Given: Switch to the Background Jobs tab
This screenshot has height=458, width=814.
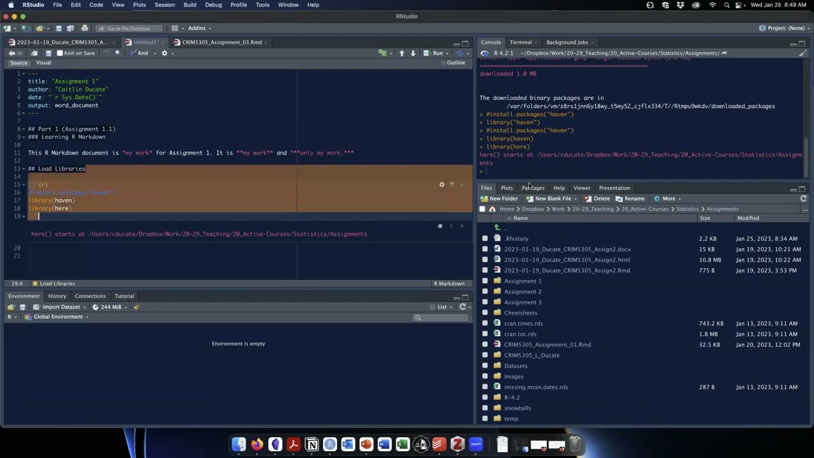Looking at the screenshot, I should pyautogui.click(x=567, y=42).
